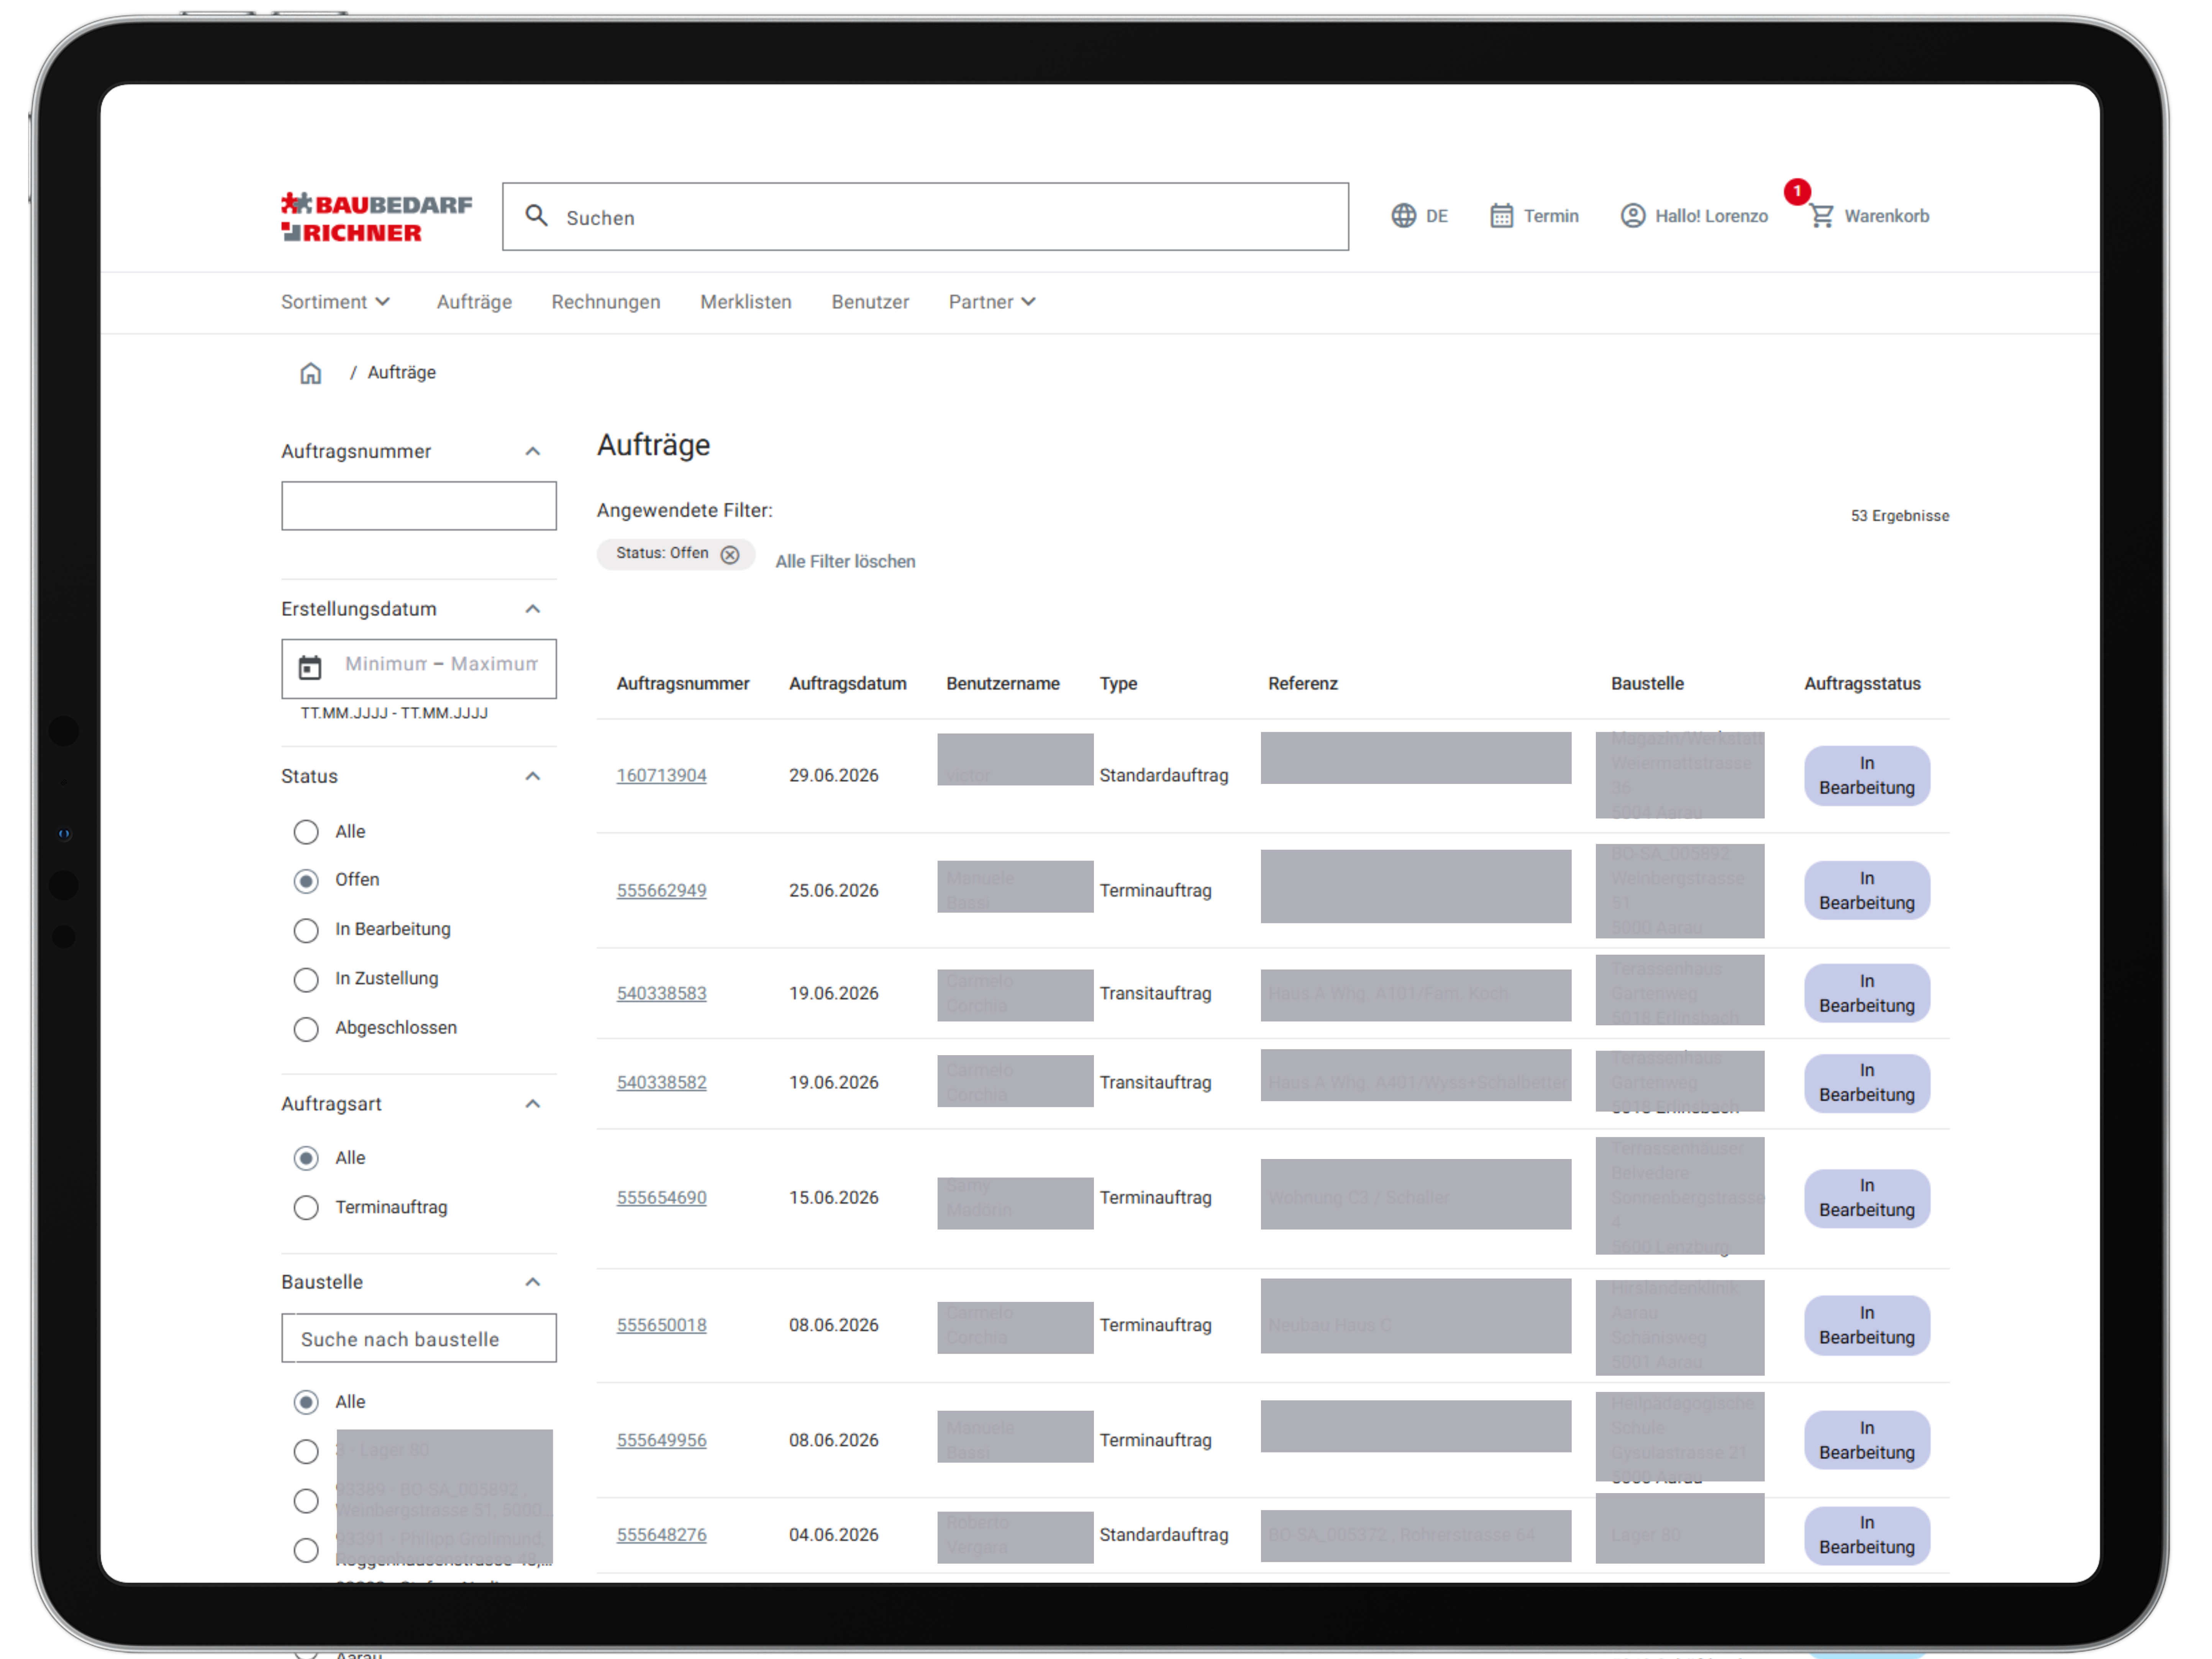Select Baustelle Alle radio button
Viewport: 2212px width, 1659px height.
[x=306, y=1402]
